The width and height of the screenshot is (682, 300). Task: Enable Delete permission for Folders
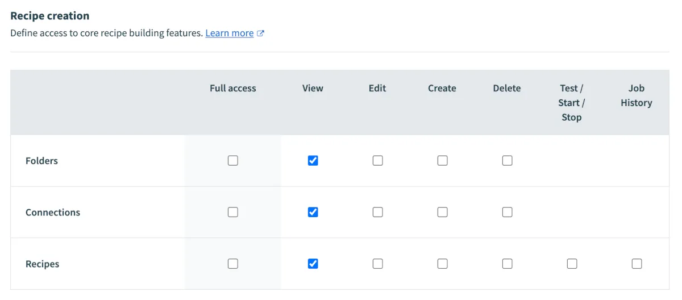coord(507,160)
